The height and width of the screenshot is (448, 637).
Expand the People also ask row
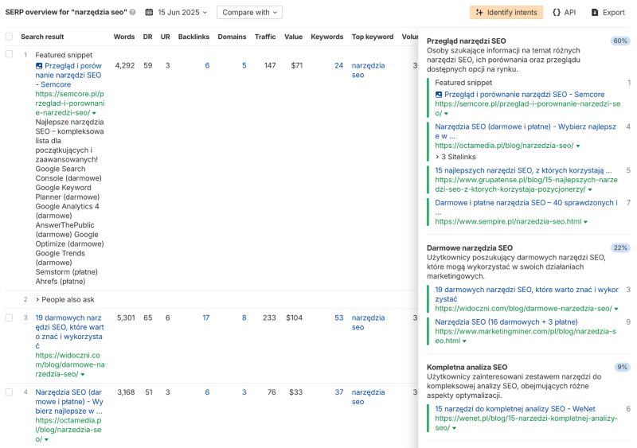click(65, 300)
